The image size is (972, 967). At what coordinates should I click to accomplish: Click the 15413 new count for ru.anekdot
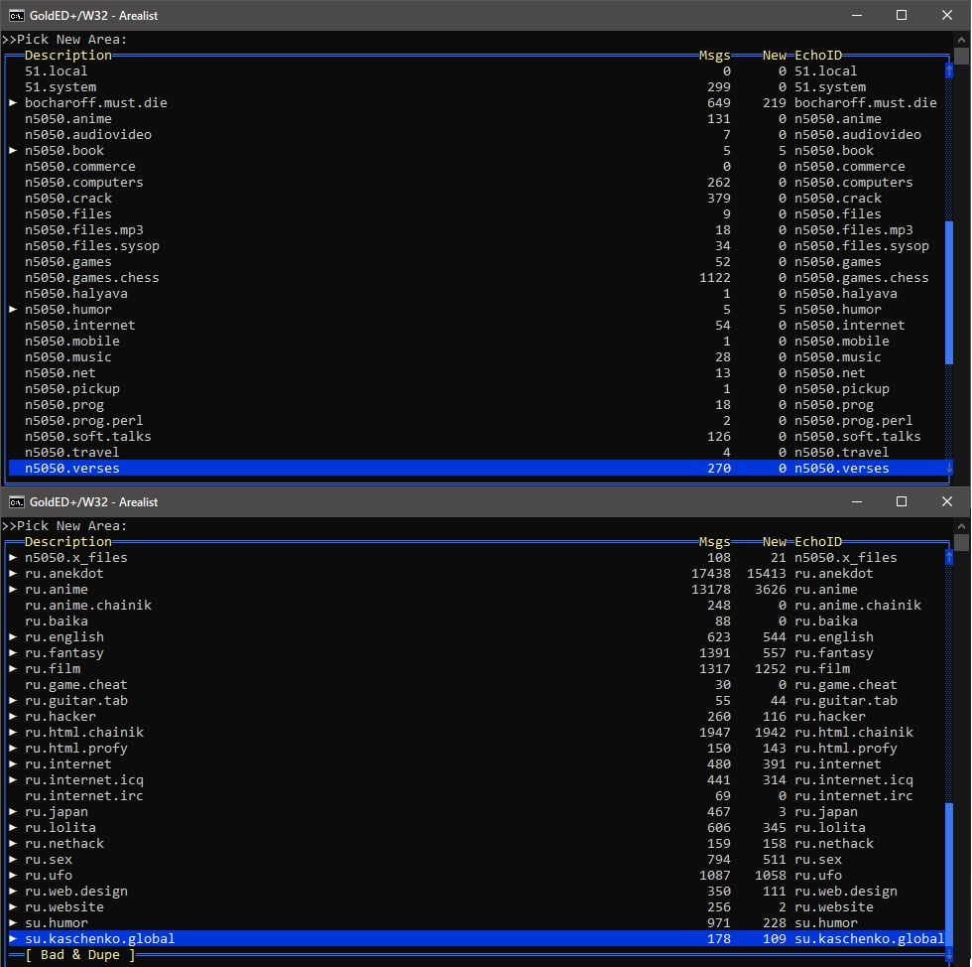(x=766, y=574)
